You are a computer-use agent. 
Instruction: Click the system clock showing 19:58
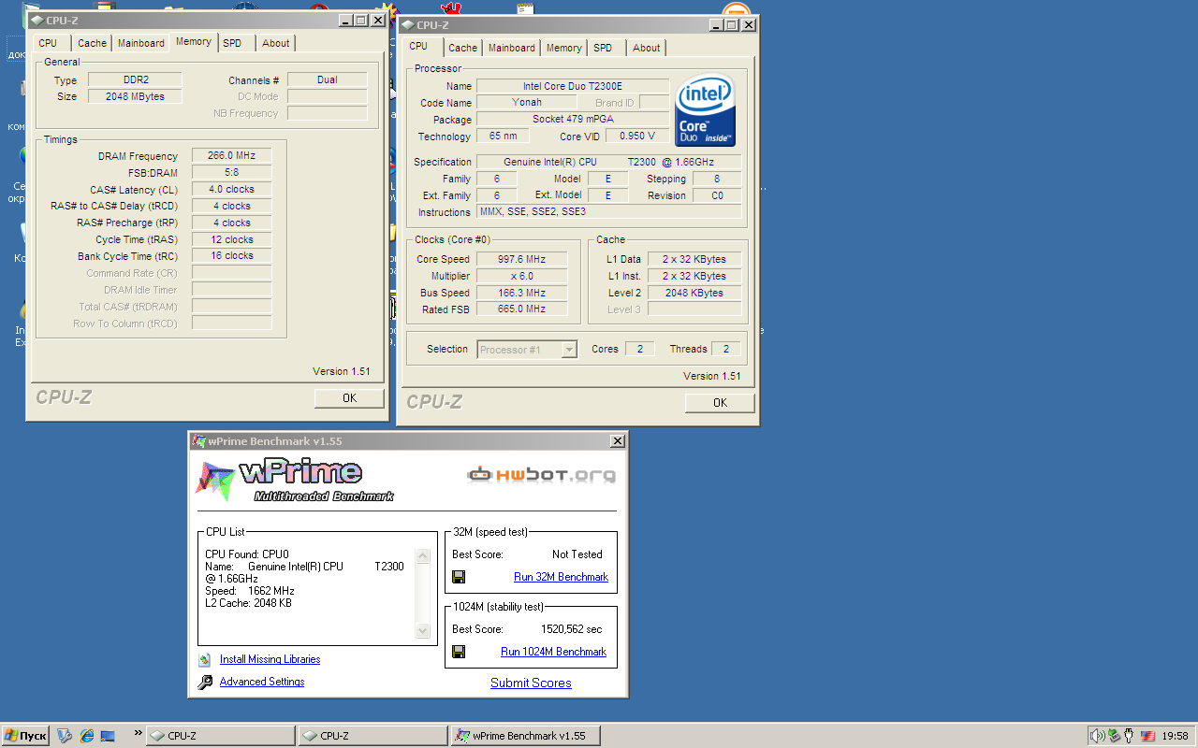(1175, 737)
